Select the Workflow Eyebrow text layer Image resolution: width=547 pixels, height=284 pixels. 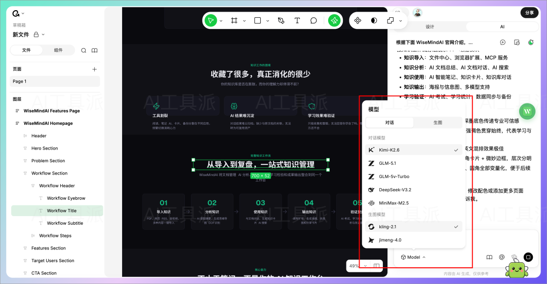tap(66, 198)
